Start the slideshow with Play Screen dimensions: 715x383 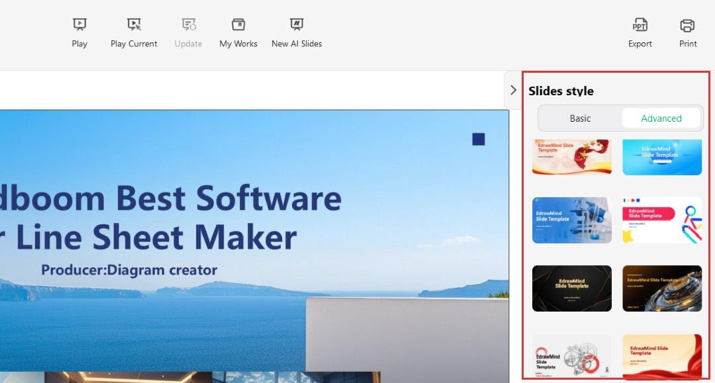coord(79,33)
